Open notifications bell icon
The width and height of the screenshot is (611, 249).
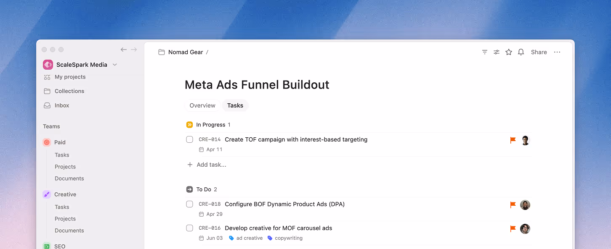[521, 52]
